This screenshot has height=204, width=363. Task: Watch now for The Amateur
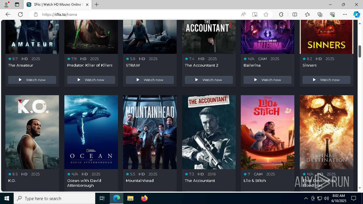pyautogui.click(x=32, y=80)
